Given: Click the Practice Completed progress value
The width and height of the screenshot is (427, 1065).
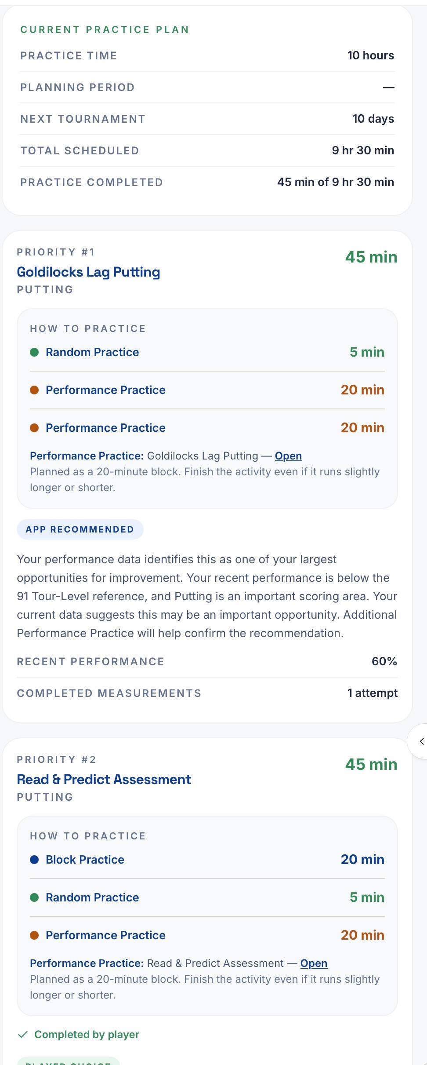Looking at the screenshot, I should point(336,182).
